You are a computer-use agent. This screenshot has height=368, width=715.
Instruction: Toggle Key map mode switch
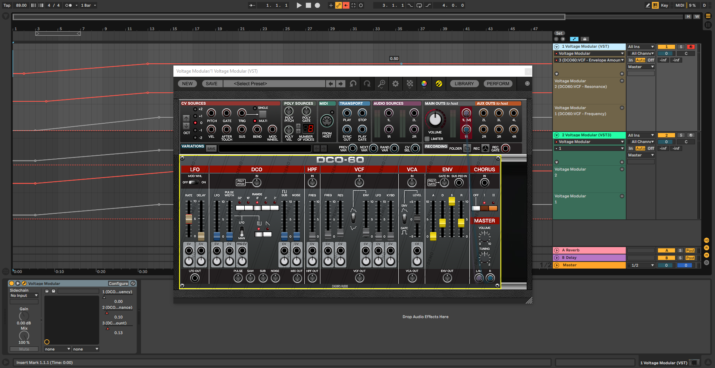tap(665, 5)
